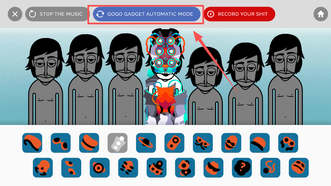The image size is (331, 186).
Task: Go to the home screen icon
Action: coord(321,14)
